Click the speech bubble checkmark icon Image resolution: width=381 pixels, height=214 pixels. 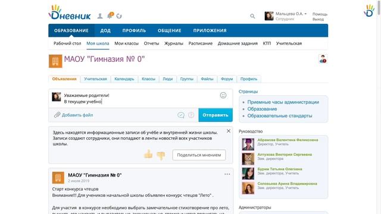tap(181, 115)
